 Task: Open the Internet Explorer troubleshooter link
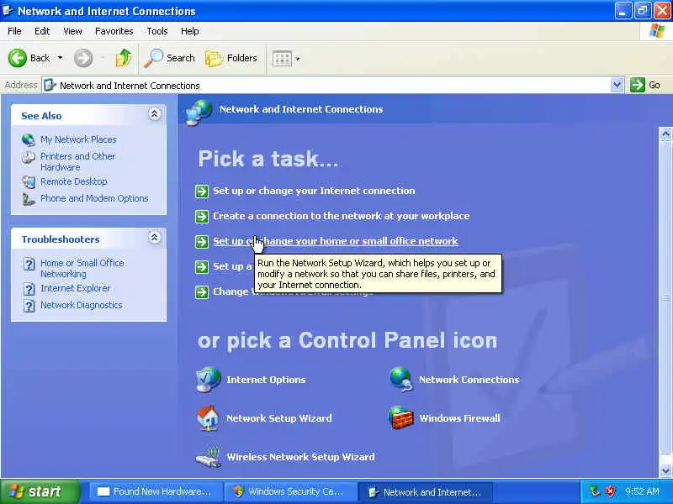(x=75, y=288)
